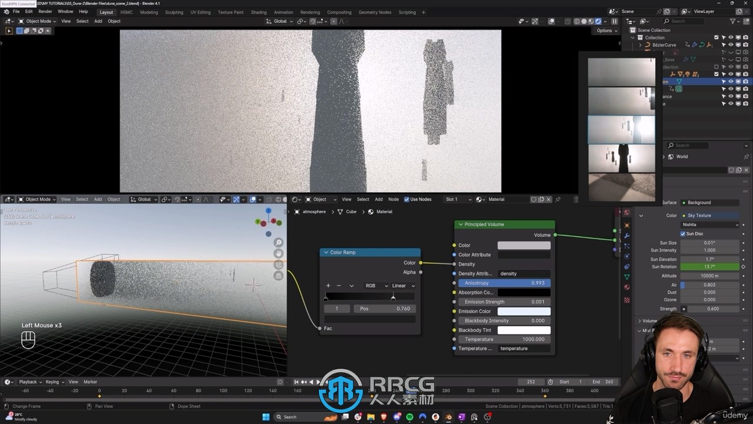
Task: Select the tweak tool in top viewport toolbar
Action: point(9,31)
